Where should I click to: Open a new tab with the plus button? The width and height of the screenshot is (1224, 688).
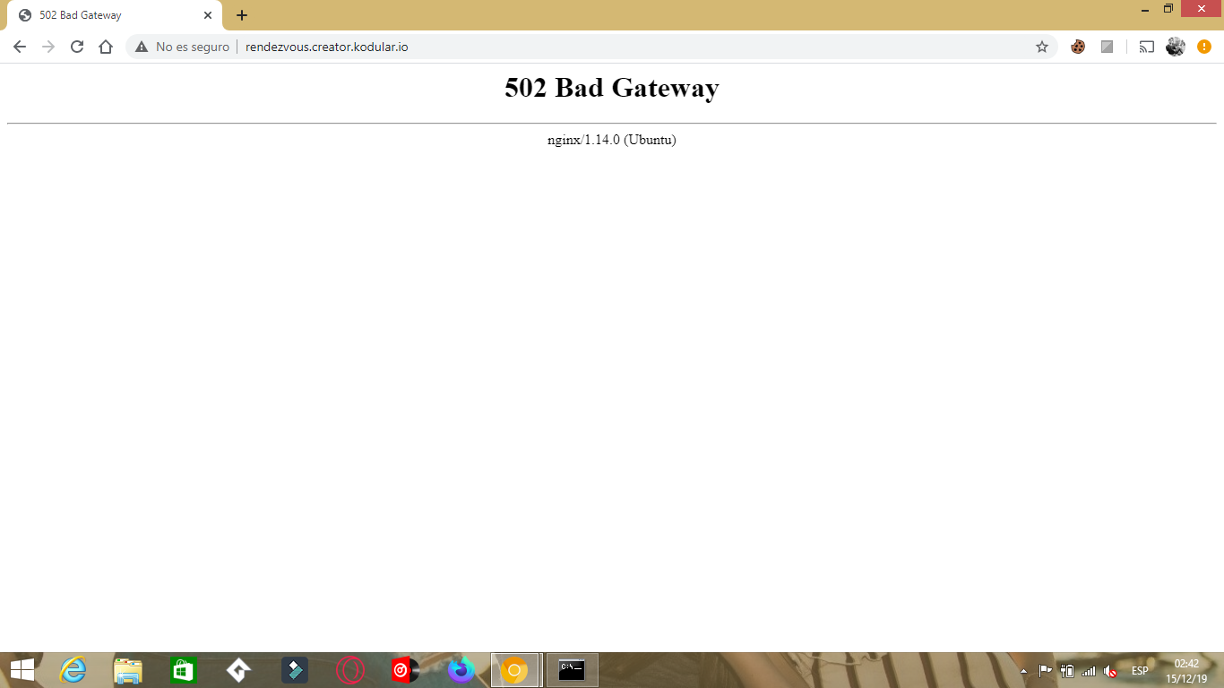point(242,15)
